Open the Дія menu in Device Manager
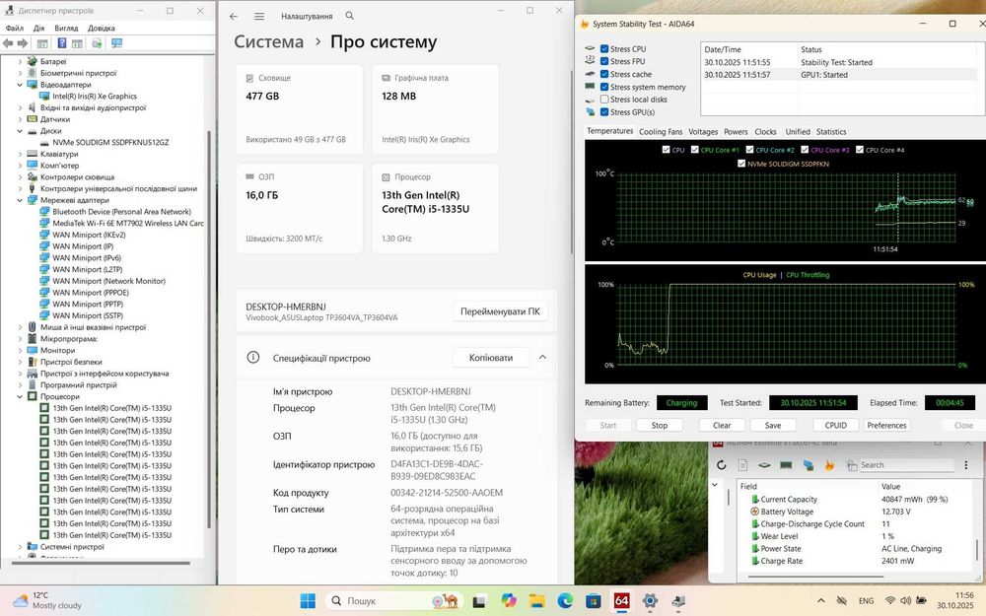This screenshot has height=616, width=986. coord(39,29)
